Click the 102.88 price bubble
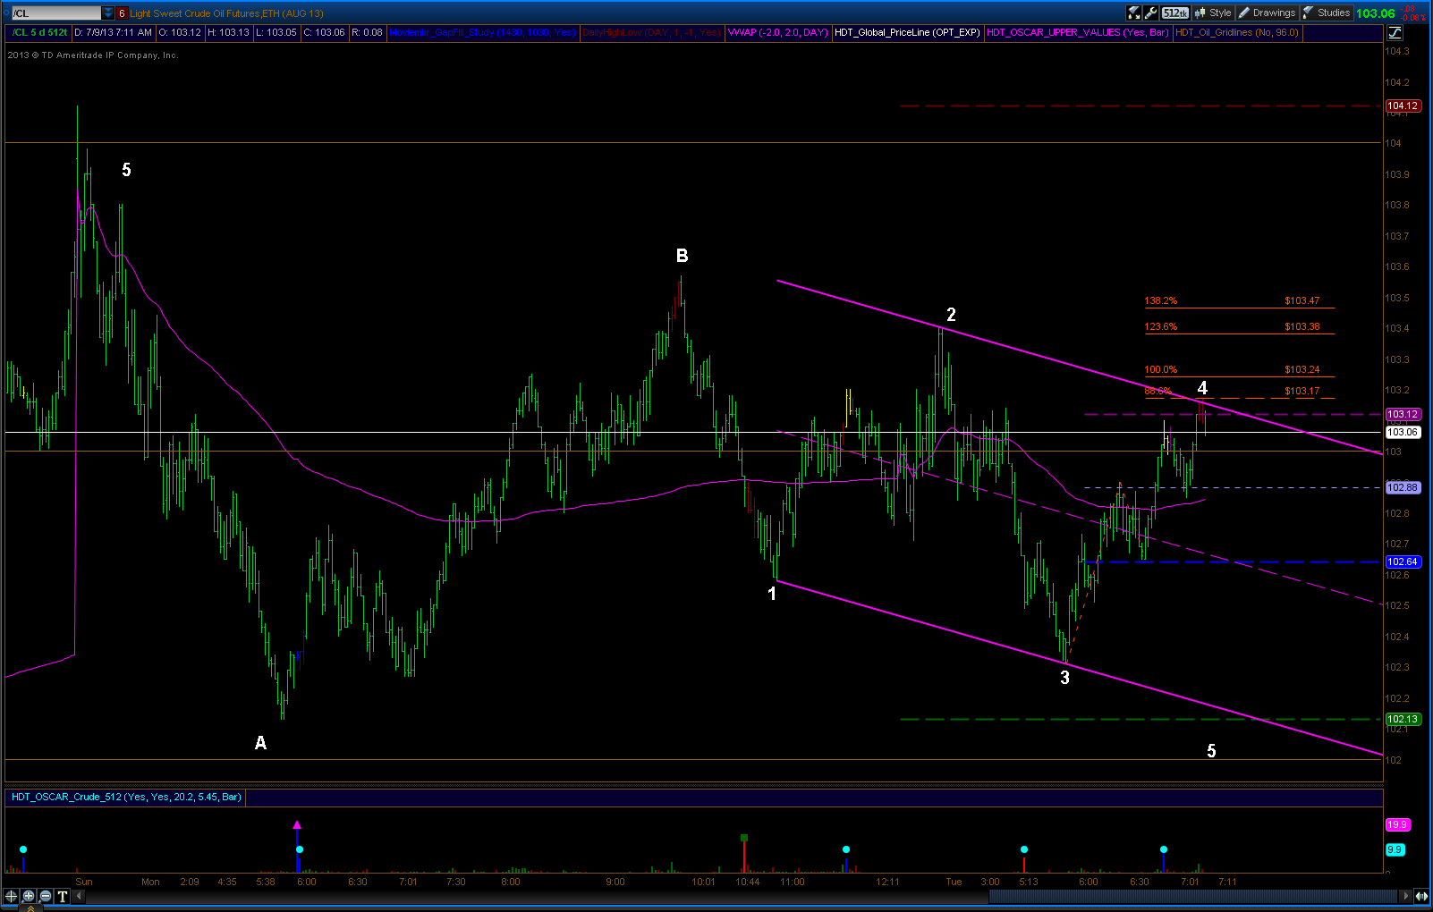 click(x=1403, y=487)
